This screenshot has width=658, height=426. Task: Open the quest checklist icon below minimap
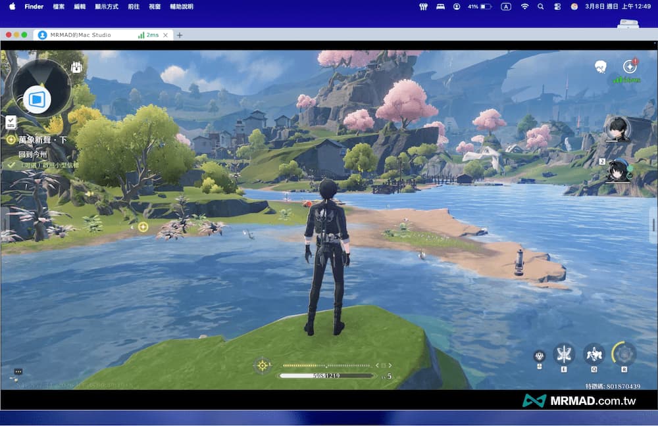11,122
